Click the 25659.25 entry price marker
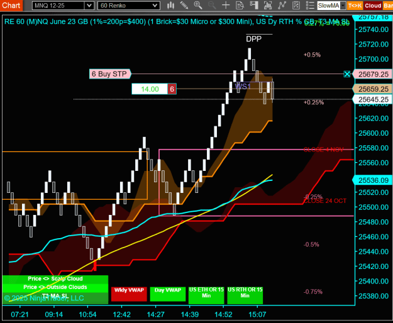The height and width of the screenshot is (323, 393). tap(373, 89)
